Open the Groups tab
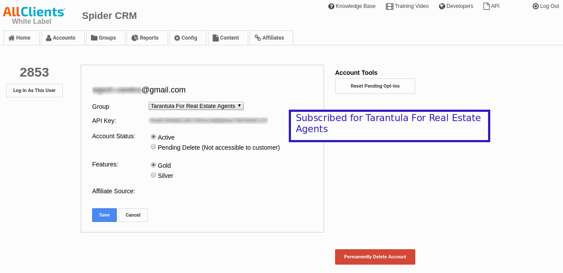The image size is (563, 273). pyautogui.click(x=104, y=38)
